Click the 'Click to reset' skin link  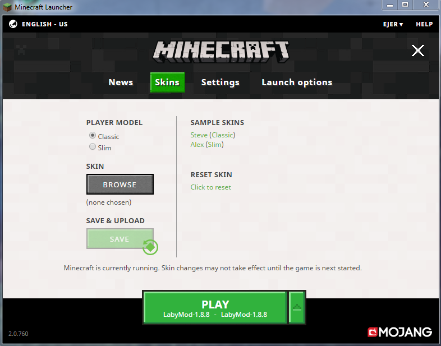[210, 187]
